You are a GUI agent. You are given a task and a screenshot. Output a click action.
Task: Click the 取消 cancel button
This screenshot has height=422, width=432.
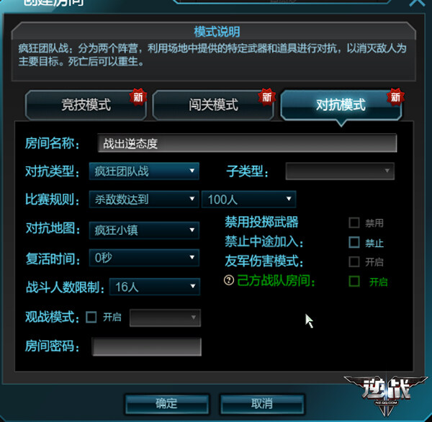262,404
